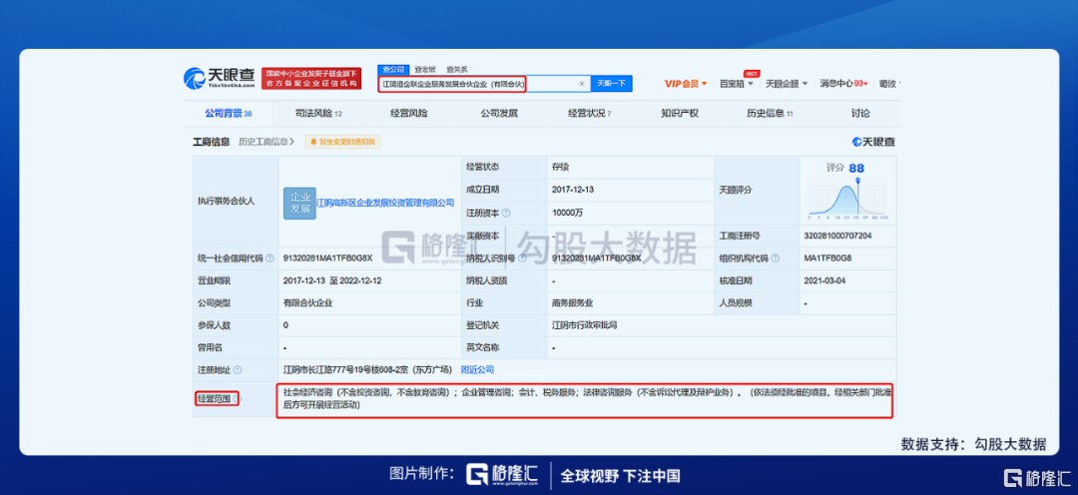Expand the 百宝箱 dropdown menu
Viewport: 1078px width, 495px height.
pyautogui.click(x=737, y=84)
